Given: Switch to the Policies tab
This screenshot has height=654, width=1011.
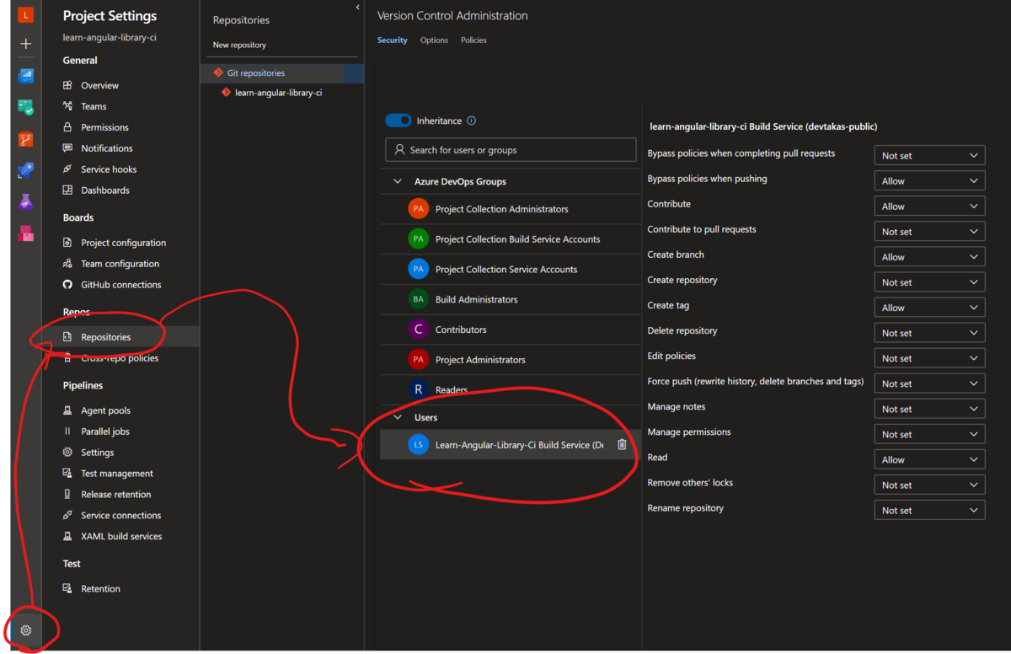Looking at the screenshot, I should pyautogui.click(x=473, y=40).
